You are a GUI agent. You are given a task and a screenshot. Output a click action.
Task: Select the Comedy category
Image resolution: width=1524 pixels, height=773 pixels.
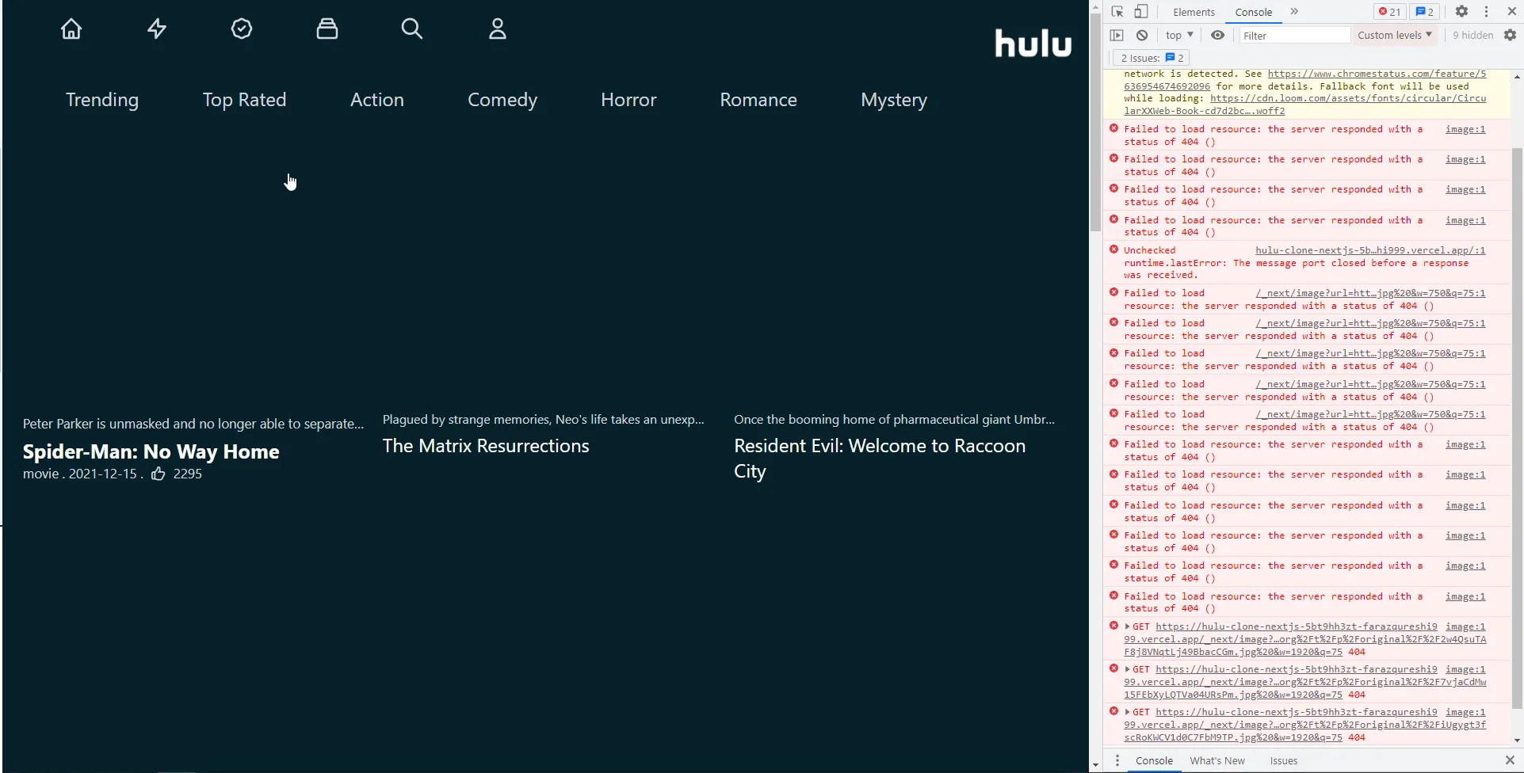point(502,100)
